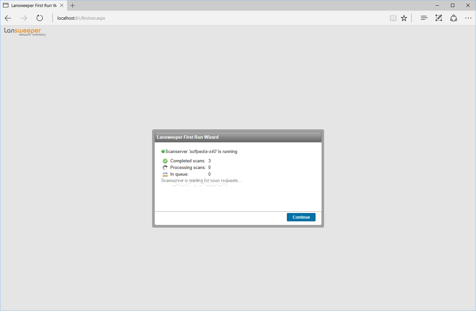476x311 pixels.
Task: Click the In queue icon
Action: pyautogui.click(x=165, y=174)
